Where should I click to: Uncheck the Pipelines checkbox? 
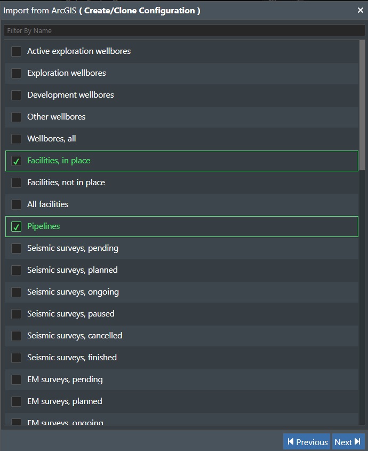click(x=16, y=227)
